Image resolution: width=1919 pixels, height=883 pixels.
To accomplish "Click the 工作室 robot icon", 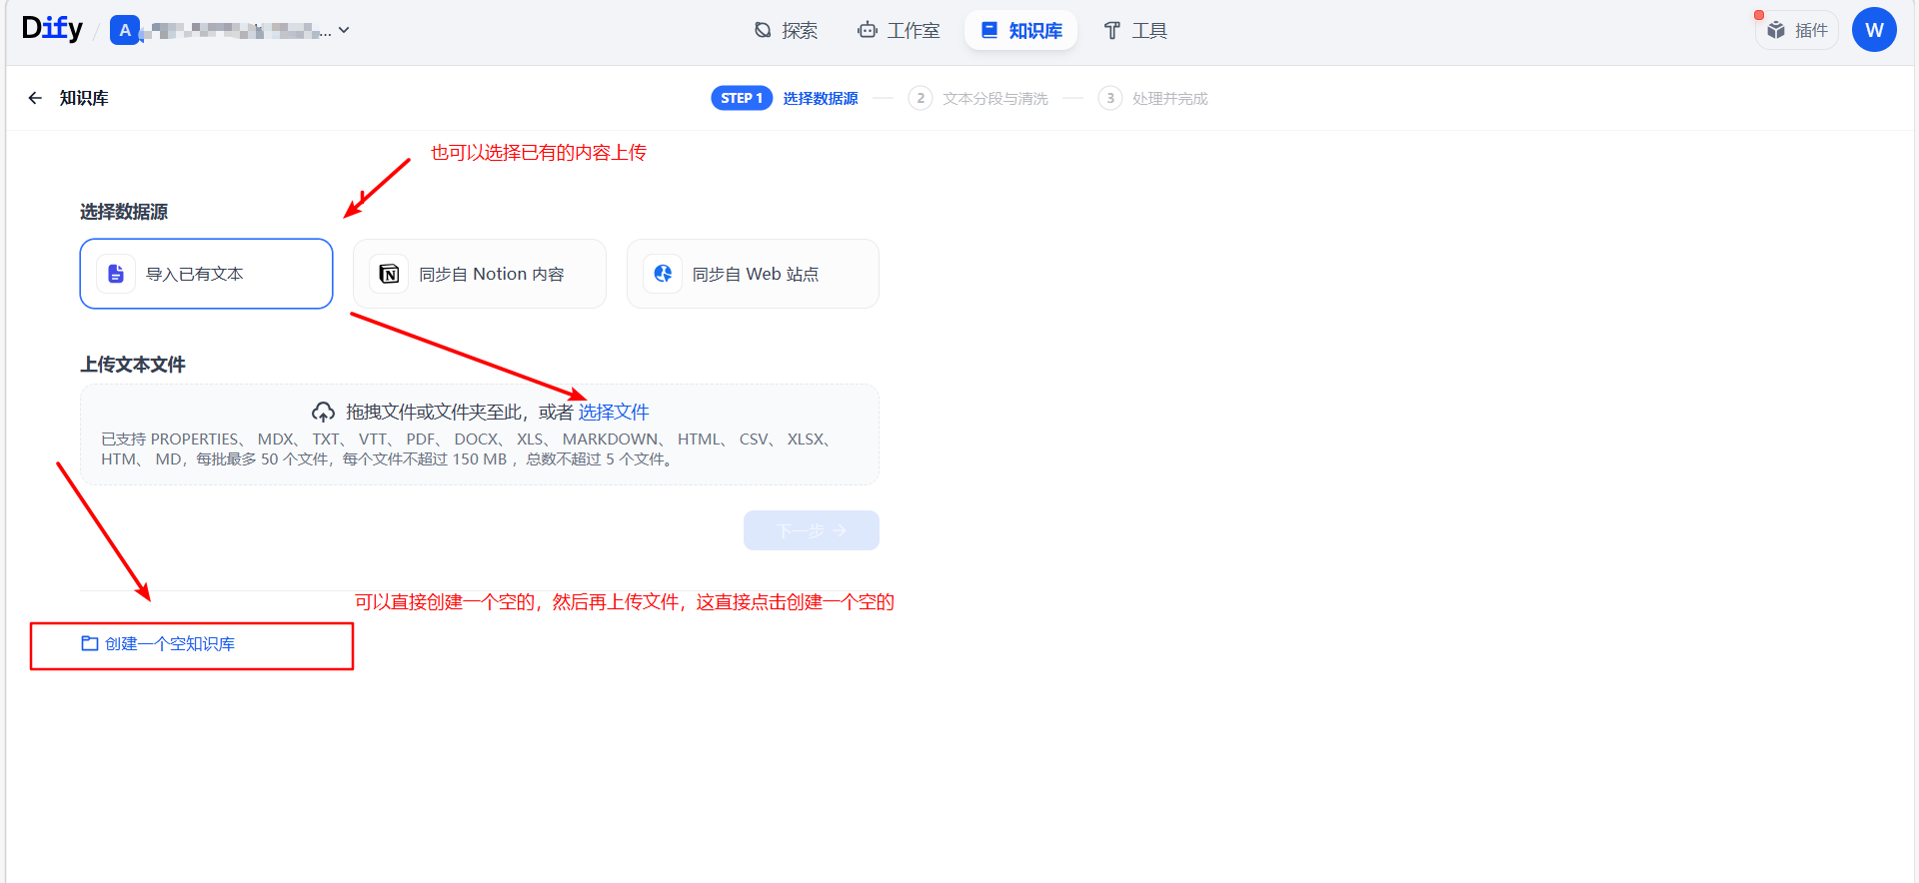I will 867,30.
